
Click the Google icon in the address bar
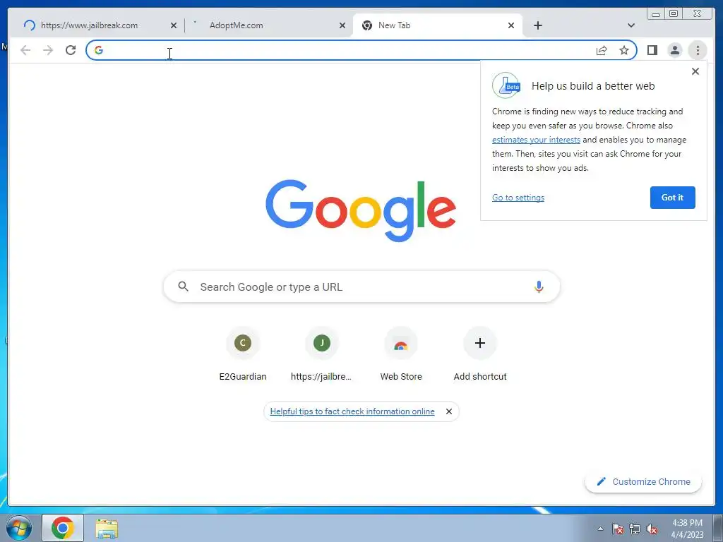pos(99,50)
